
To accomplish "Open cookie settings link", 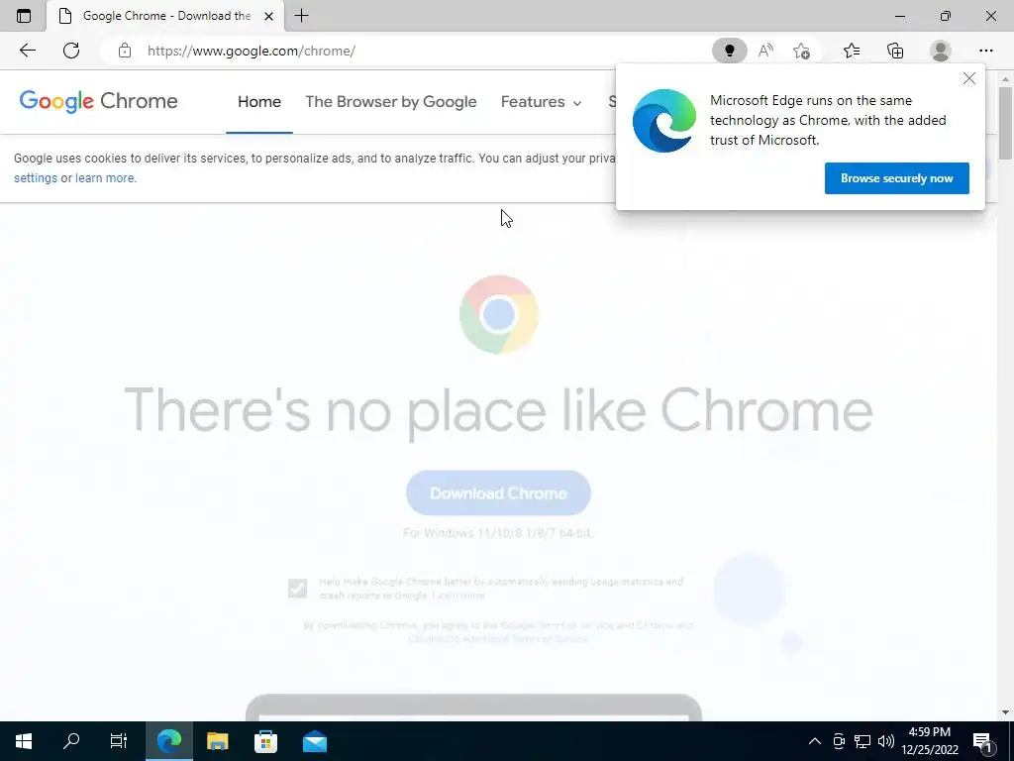I will [36, 178].
